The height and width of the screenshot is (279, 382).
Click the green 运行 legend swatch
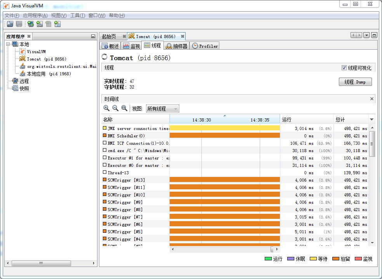pos(268,259)
